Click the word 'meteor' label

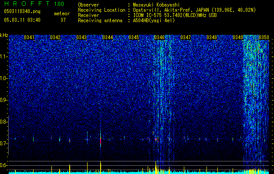62,13
